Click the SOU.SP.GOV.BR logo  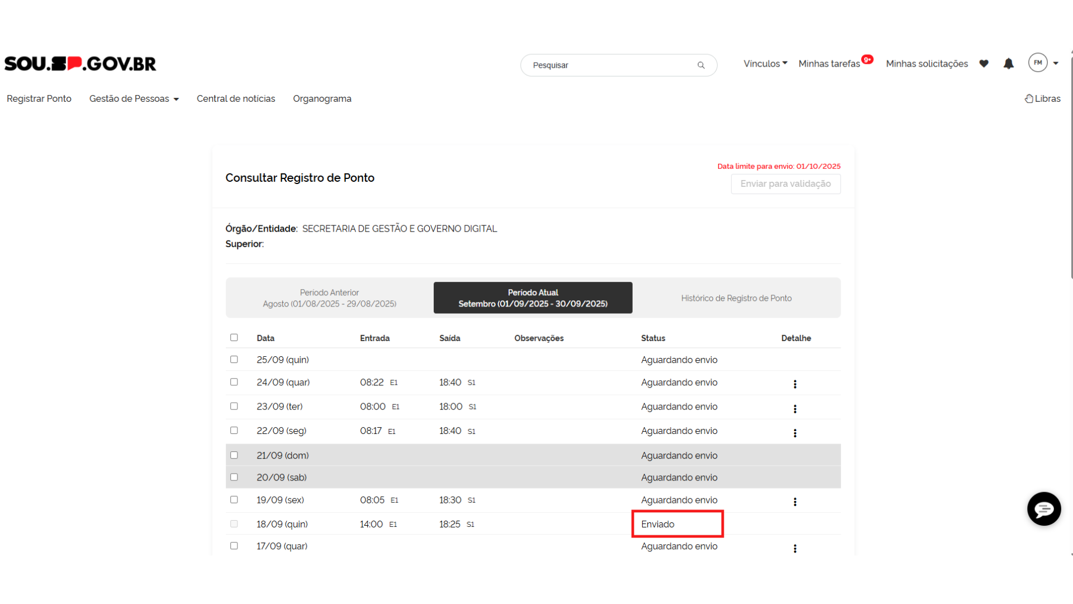(x=80, y=64)
